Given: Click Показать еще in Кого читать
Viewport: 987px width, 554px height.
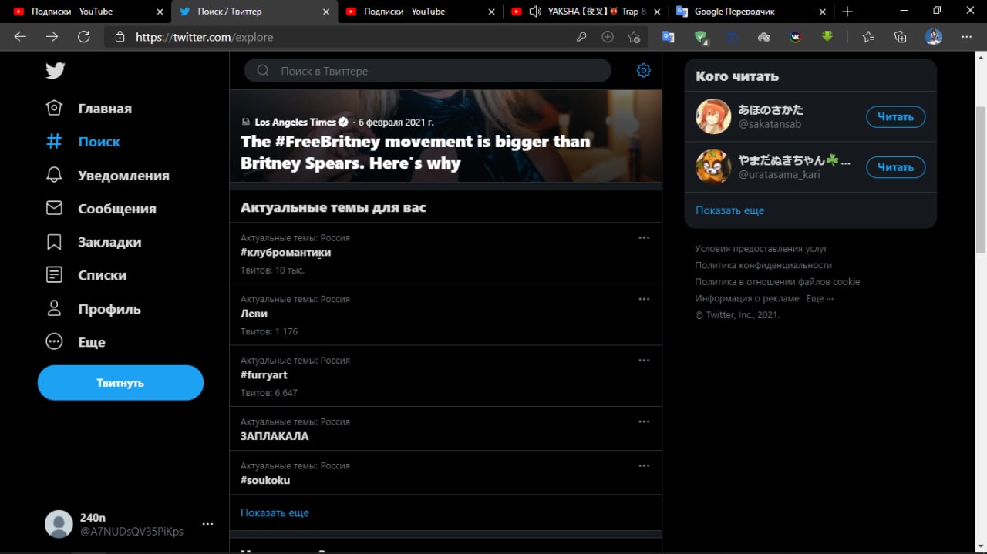Looking at the screenshot, I should click(729, 210).
